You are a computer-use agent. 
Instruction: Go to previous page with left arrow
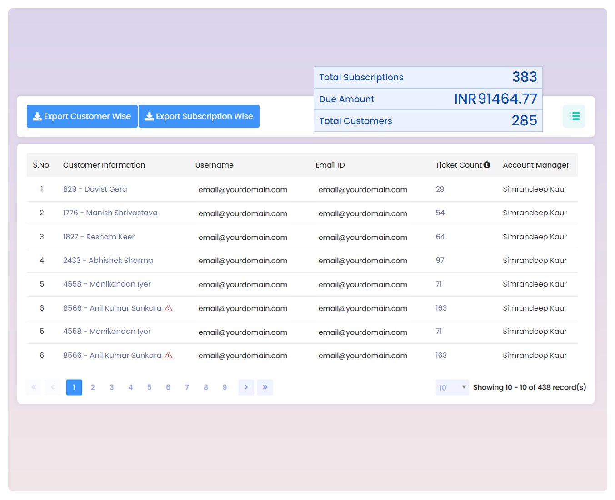point(53,387)
